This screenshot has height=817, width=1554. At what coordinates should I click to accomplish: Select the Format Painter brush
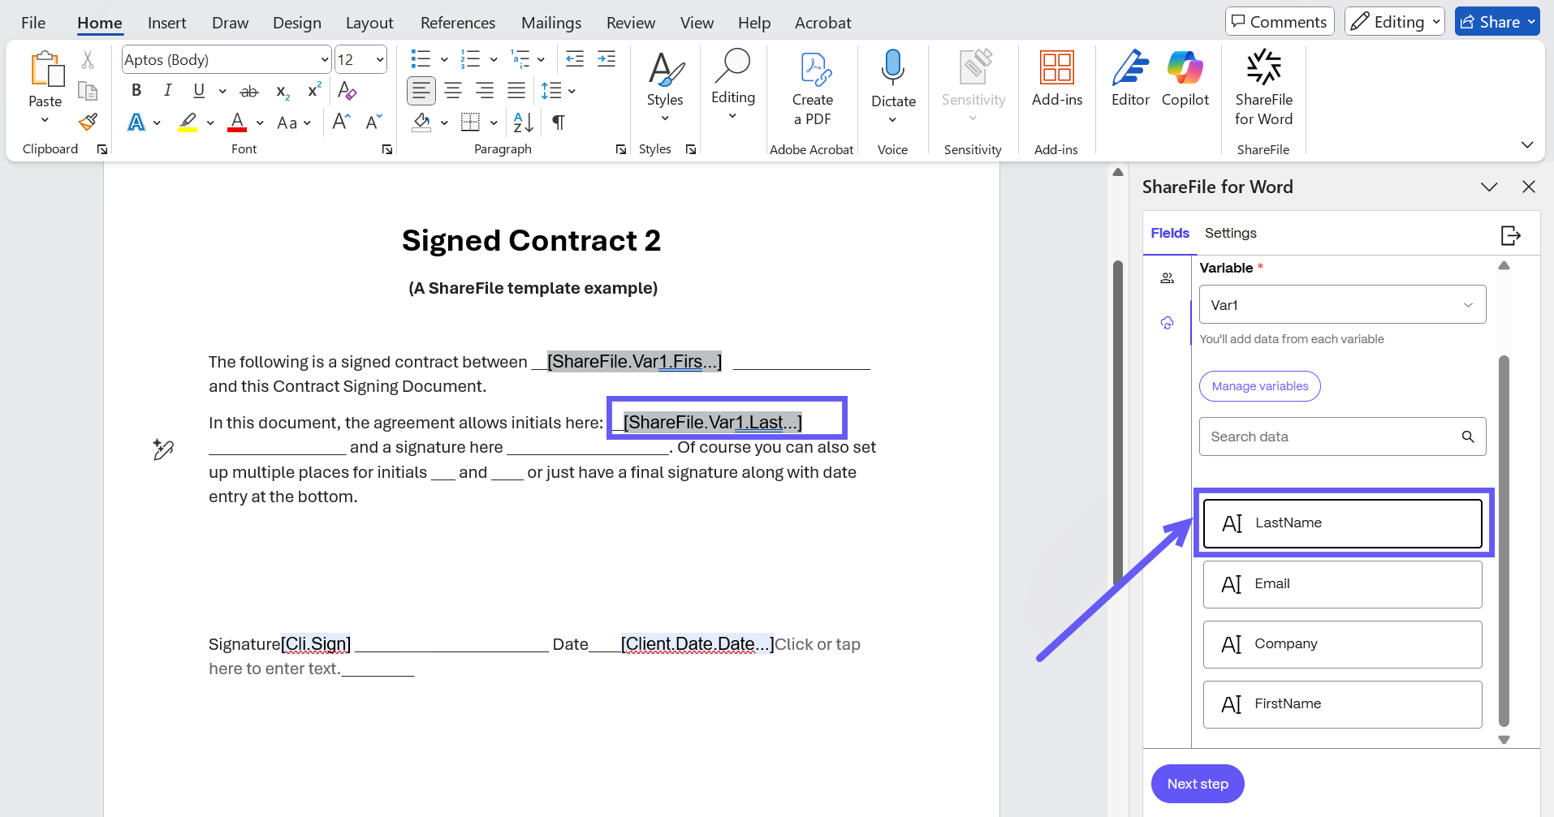pos(88,123)
